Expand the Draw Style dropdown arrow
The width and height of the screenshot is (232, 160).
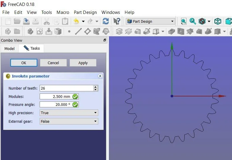(209, 21)
